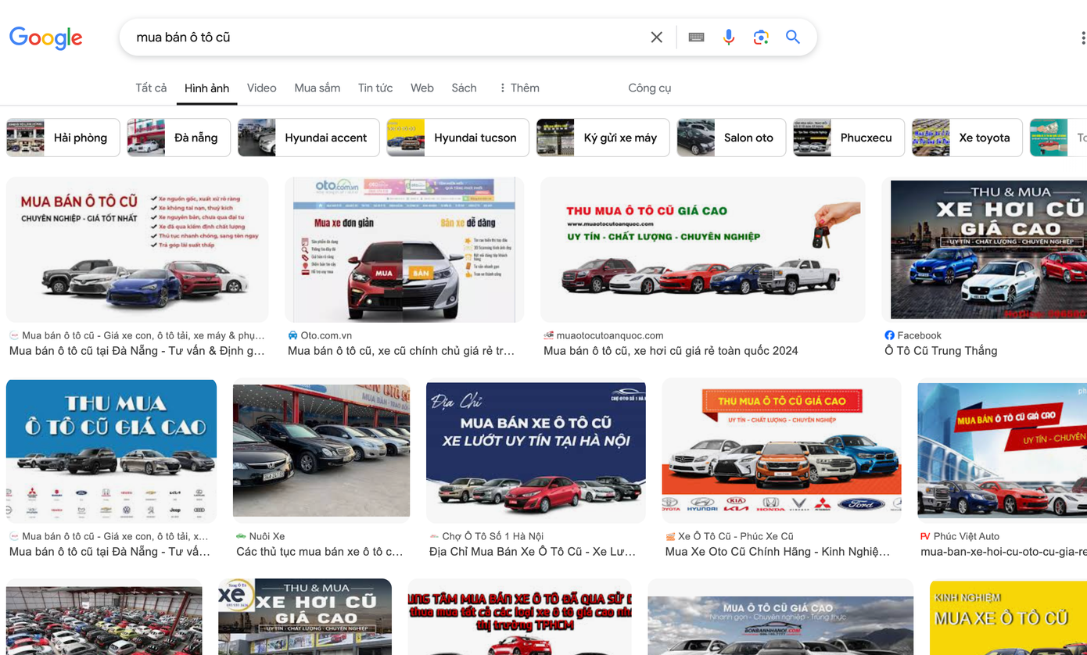Open the Oto.com.vn result link
This screenshot has height=655, width=1087.
coord(400,351)
